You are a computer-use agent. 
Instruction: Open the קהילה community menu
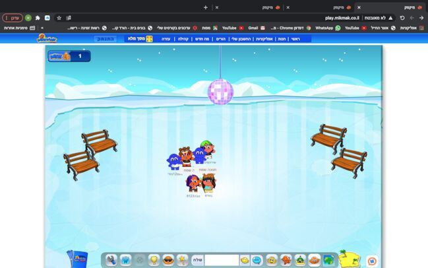coord(183,39)
